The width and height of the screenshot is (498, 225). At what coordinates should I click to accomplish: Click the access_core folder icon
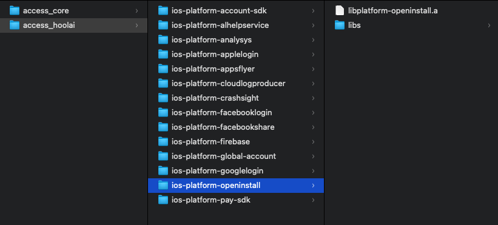pyautogui.click(x=15, y=11)
